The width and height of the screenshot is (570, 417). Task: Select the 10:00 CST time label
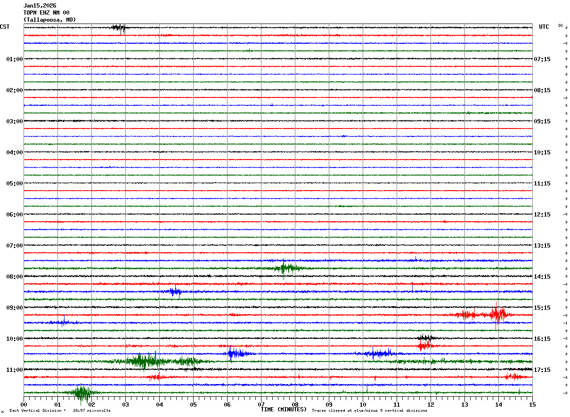pyautogui.click(x=15, y=339)
